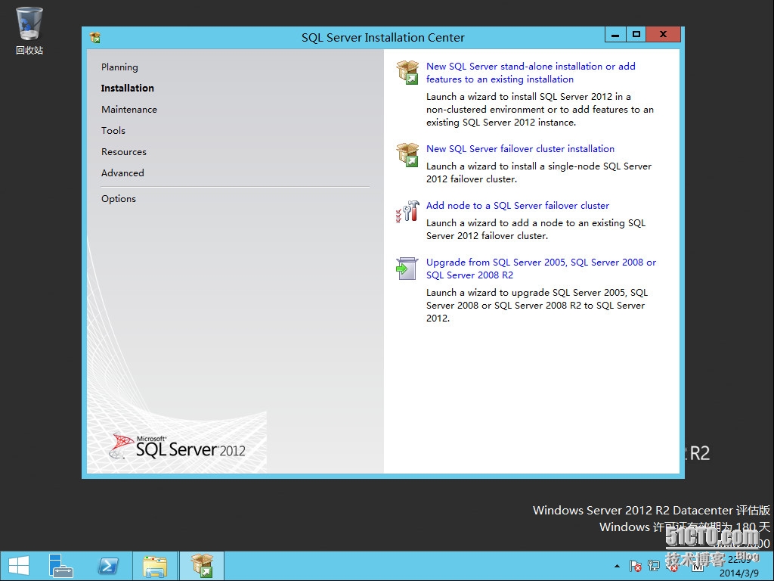Click the stand-alone installation box icon
Screen dimensions: 774x581
click(x=407, y=72)
